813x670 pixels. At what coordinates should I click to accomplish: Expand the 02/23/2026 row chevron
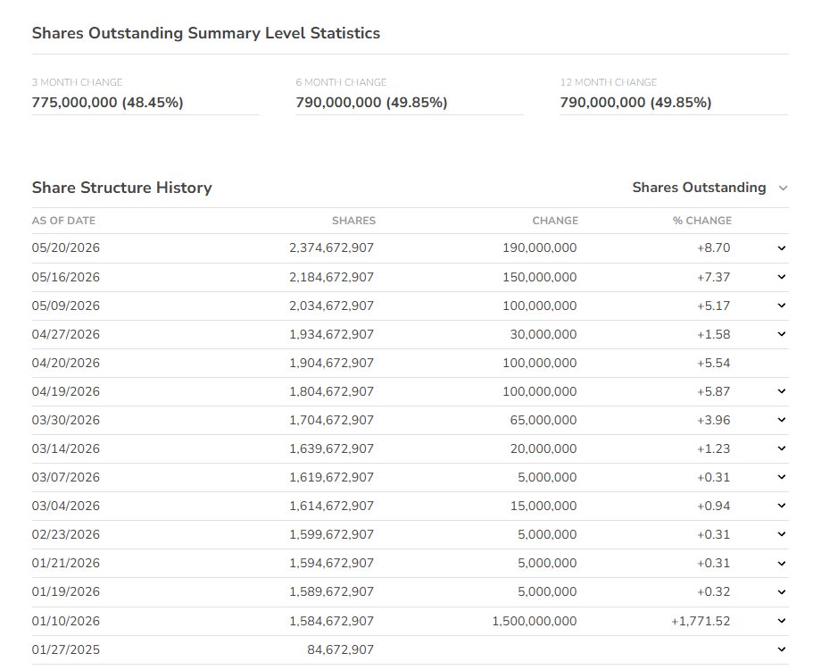782,533
